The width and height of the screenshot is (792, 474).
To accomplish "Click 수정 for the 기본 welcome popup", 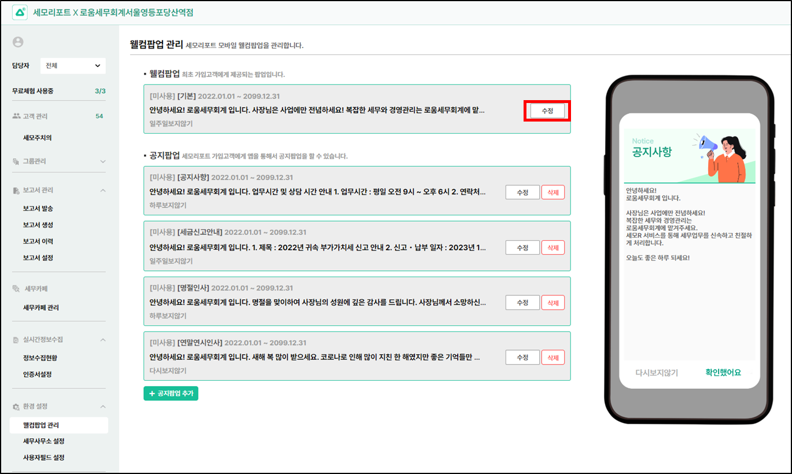I will pyautogui.click(x=547, y=111).
